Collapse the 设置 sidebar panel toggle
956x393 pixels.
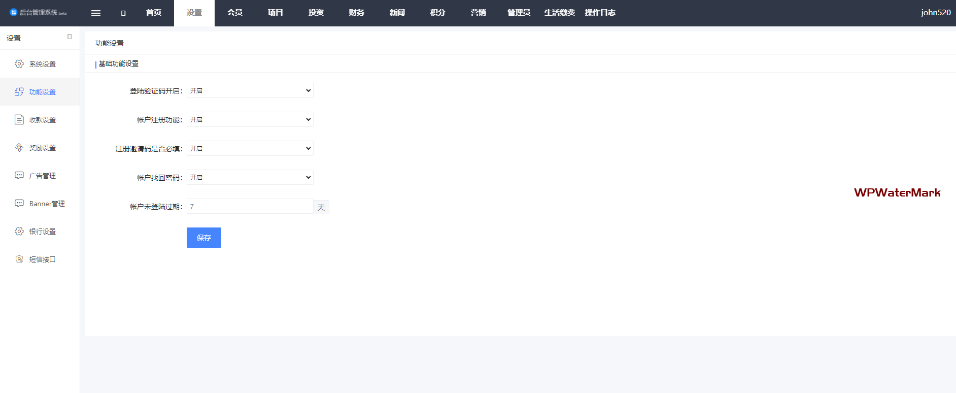point(70,37)
